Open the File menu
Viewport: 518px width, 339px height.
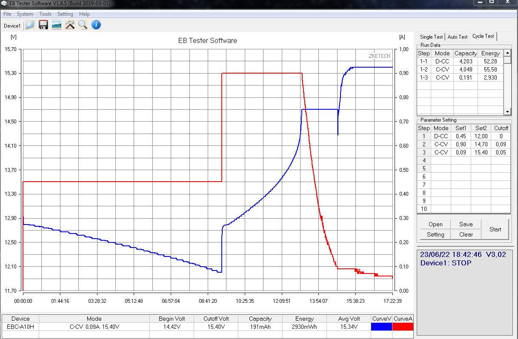coord(7,14)
